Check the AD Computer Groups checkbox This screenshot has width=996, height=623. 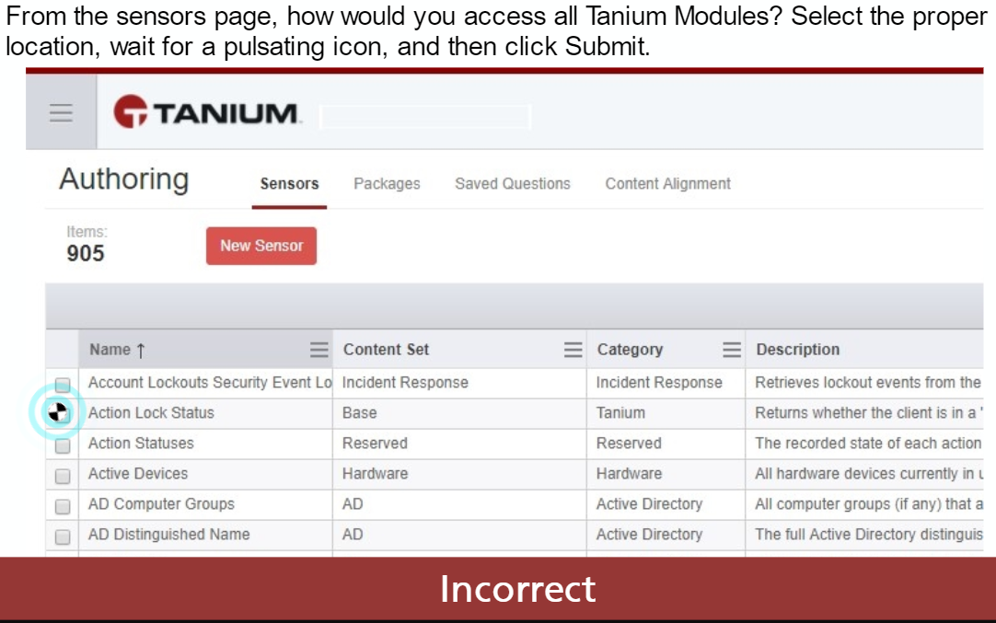tap(63, 506)
